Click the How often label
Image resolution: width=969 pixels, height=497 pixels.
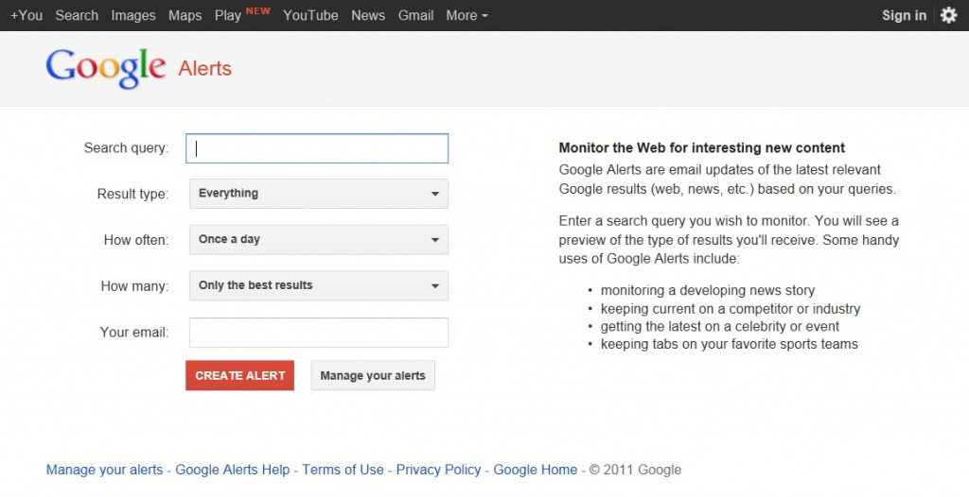(x=136, y=240)
